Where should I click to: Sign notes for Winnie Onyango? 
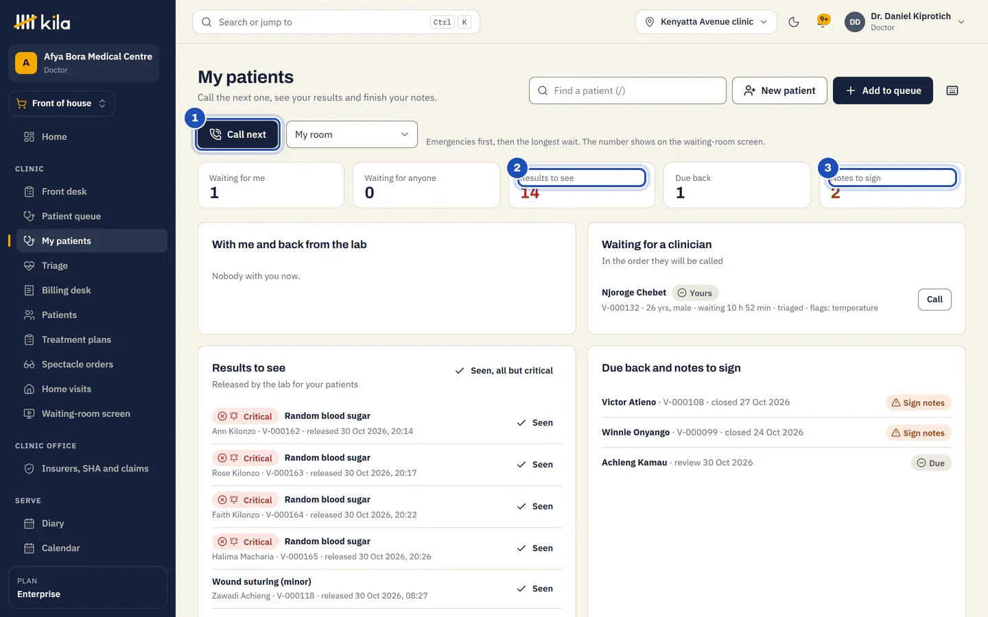point(918,433)
